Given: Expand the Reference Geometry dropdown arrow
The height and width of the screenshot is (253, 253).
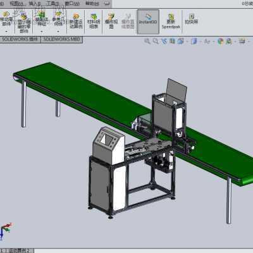Looking at the screenshot, I should [58, 32].
